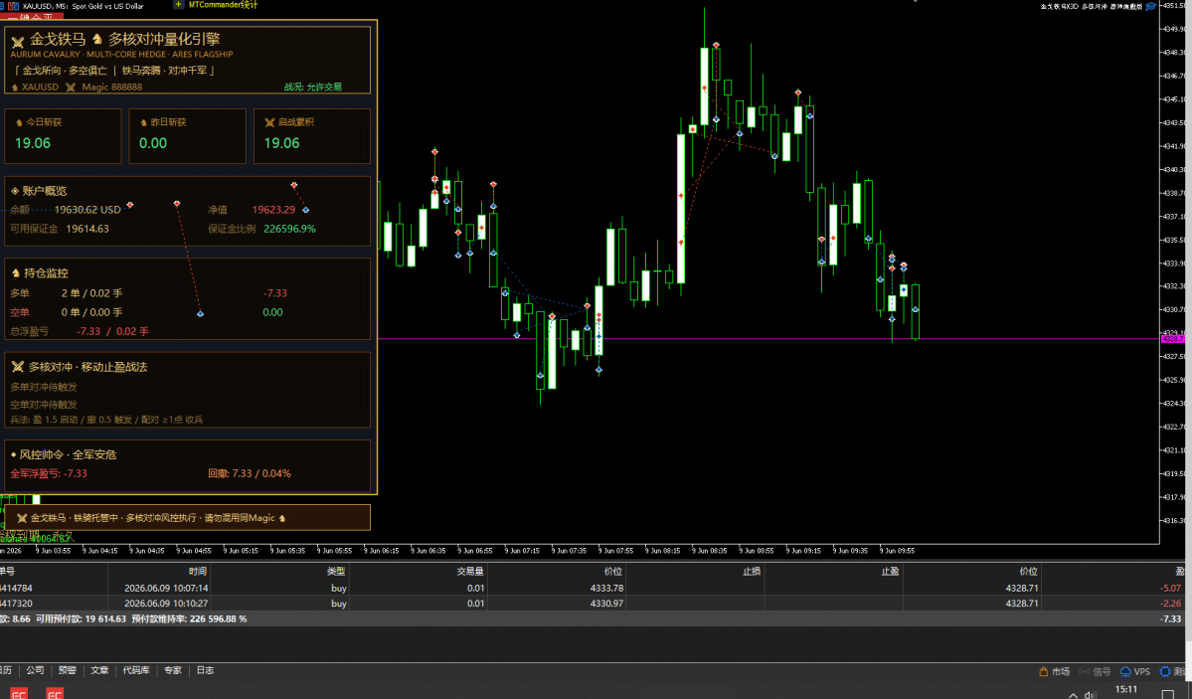Click the knight icon next to XAUUSD

[x=15, y=87]
